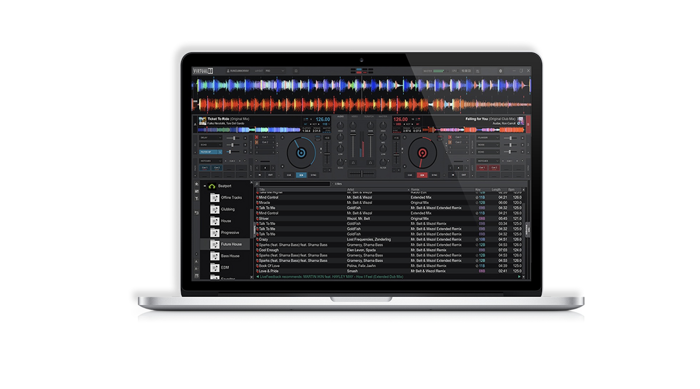The height and width of the screenshot is (389, 700).
Task: Open the VirtualDJ favorites sidebar icon
Action: (x=197, y=184)
